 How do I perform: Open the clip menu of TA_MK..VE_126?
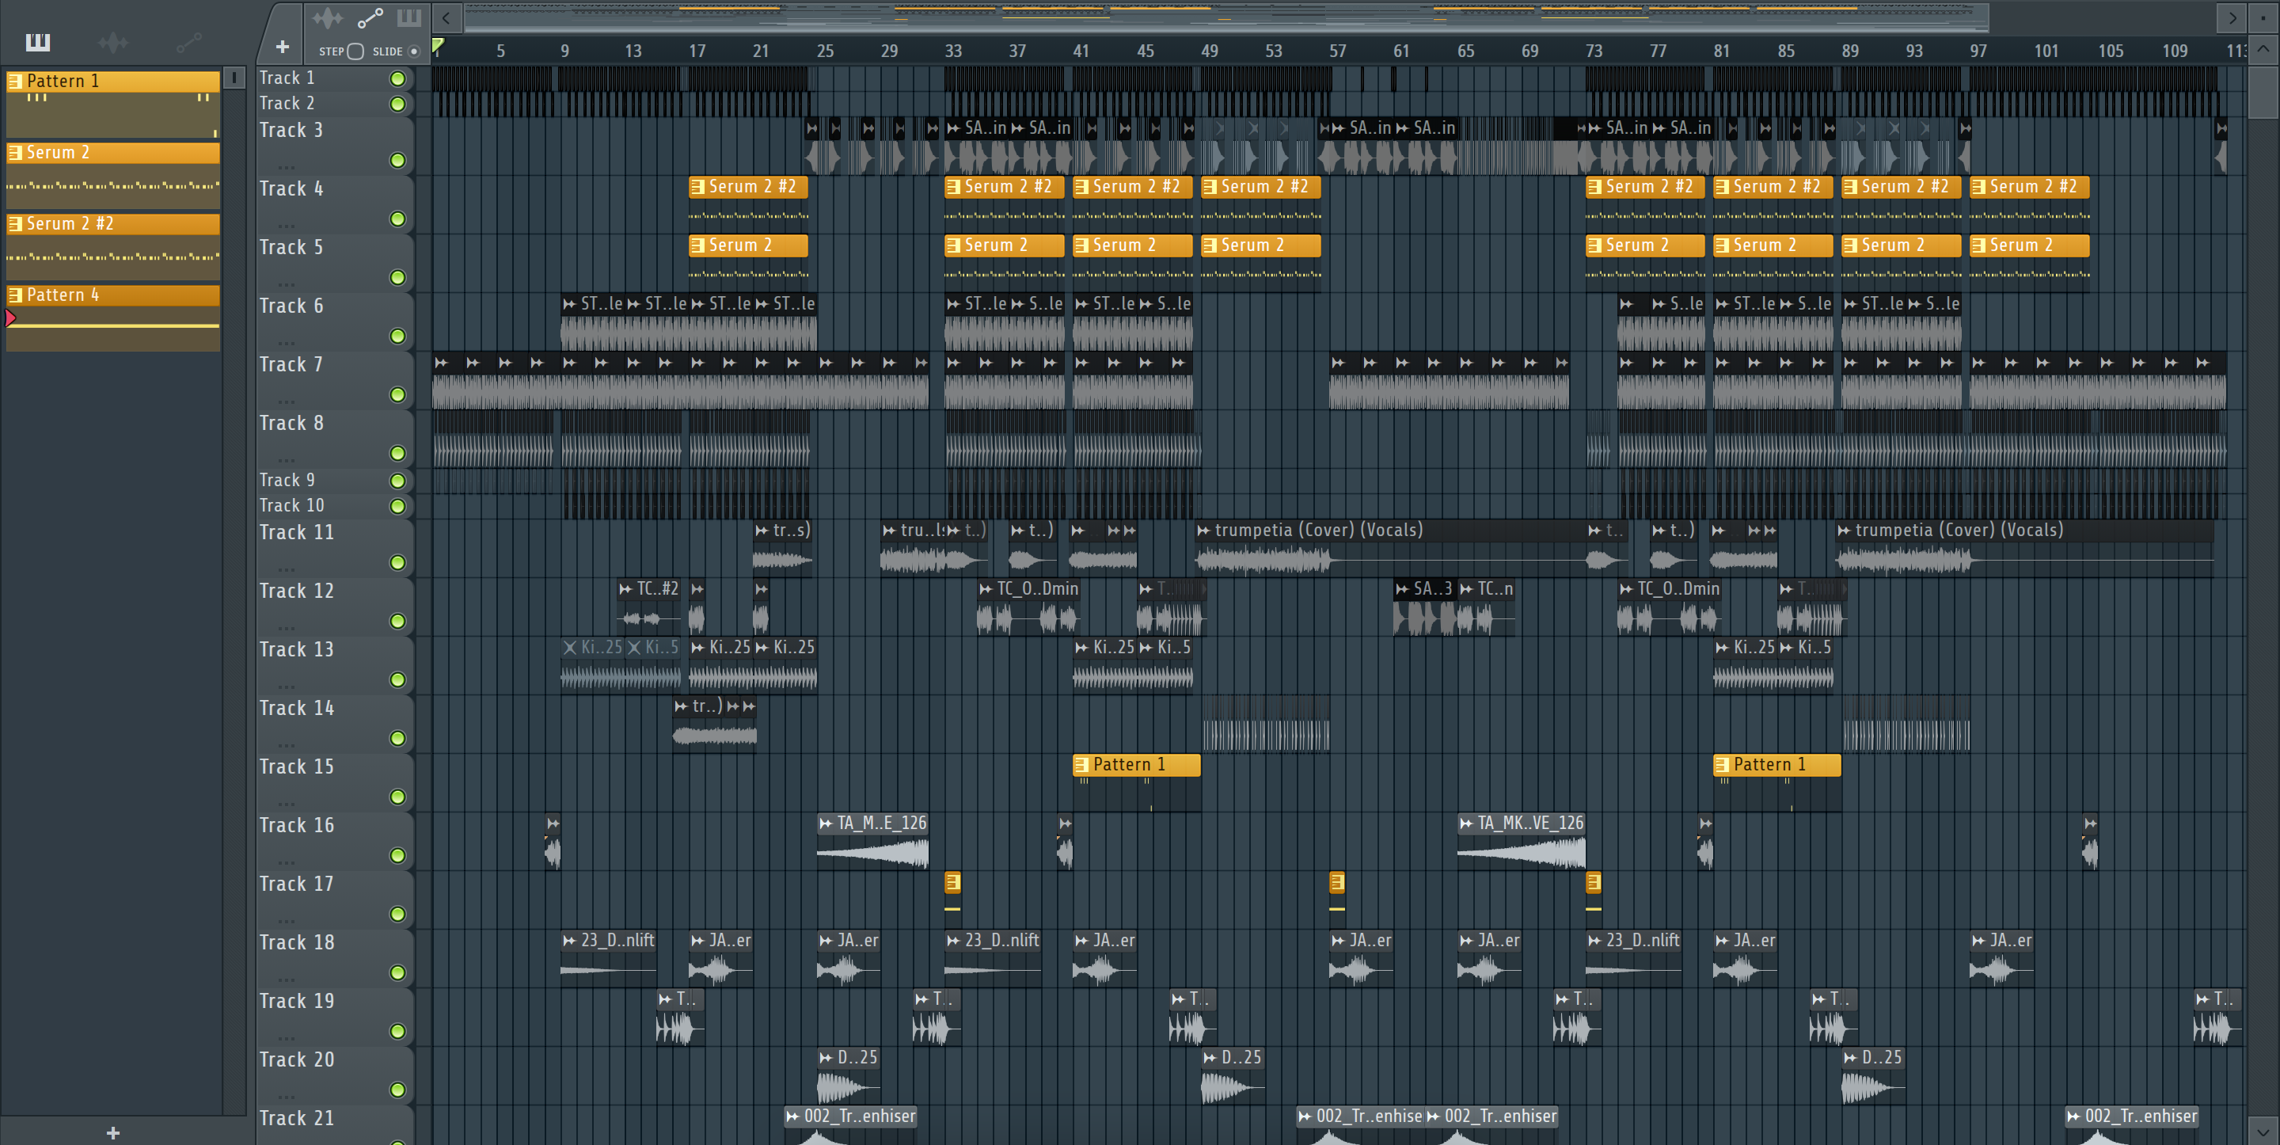coord(1465,824)
